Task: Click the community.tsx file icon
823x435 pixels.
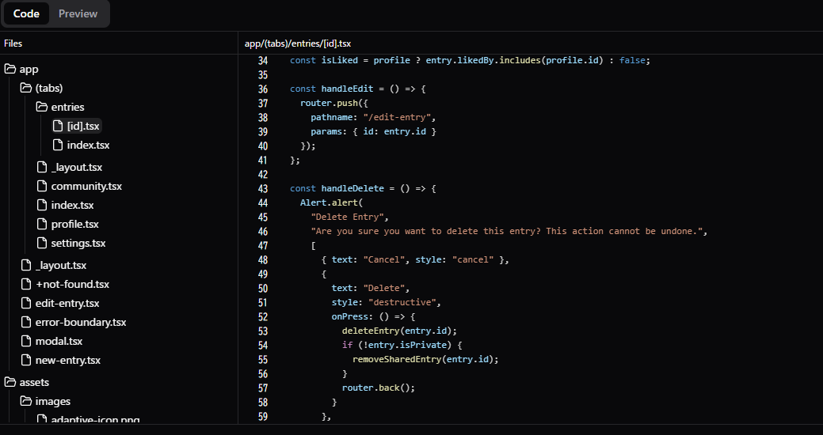Action: click(42, 186)
